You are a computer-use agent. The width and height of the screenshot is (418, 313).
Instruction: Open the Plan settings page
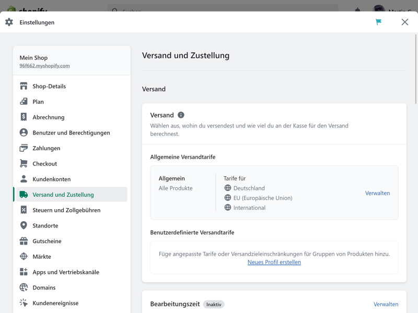click(38, 102)
